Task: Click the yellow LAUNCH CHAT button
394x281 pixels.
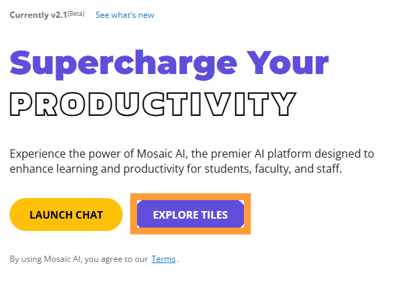Action: [x=66, y=215]
